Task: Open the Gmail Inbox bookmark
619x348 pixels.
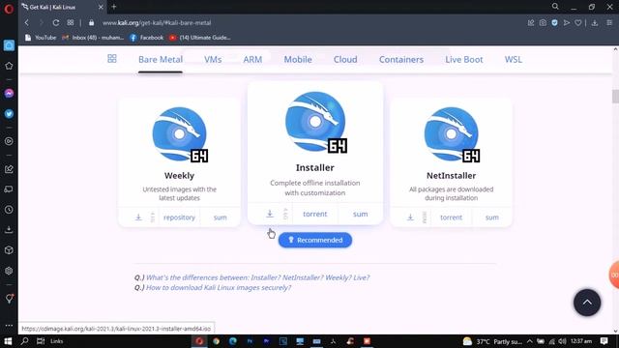Action: pyautogui.click(x=93, y=38)
